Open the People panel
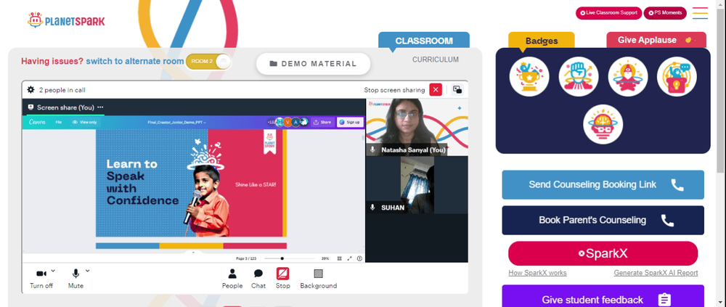This screenshot has width=726, height=307. pos(232,279)
